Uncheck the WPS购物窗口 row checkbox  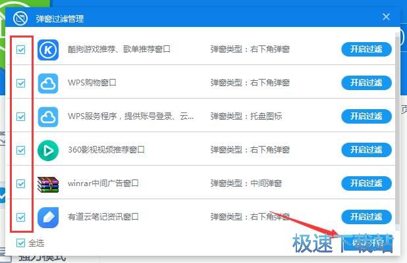tap(21, 84)
